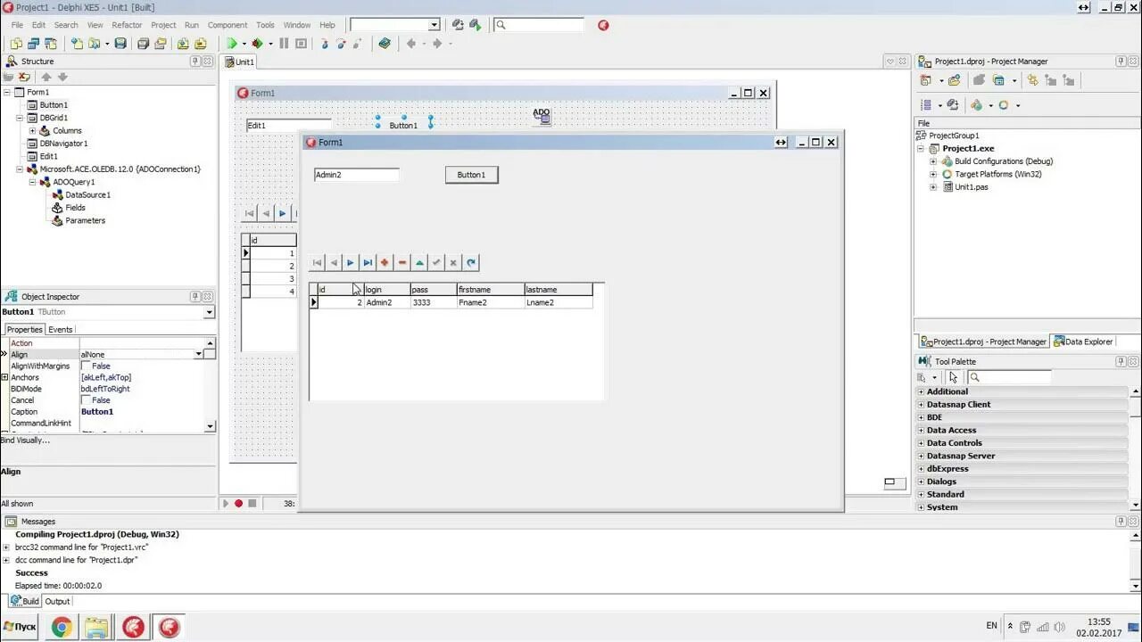Click the Post checkmark in the navigator
The image size is (1142, 642).
coord(436,262)
